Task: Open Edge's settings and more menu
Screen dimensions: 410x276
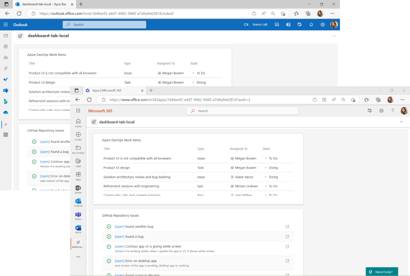Action: [x=402, y=100]
